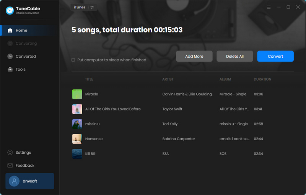Maximize the TuneCable window
This screenshot has height=195, width=306.
[288, 7]
